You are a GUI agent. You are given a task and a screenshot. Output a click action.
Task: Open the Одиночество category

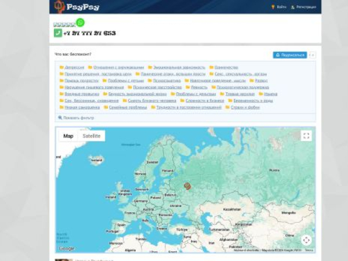(226, 67)
